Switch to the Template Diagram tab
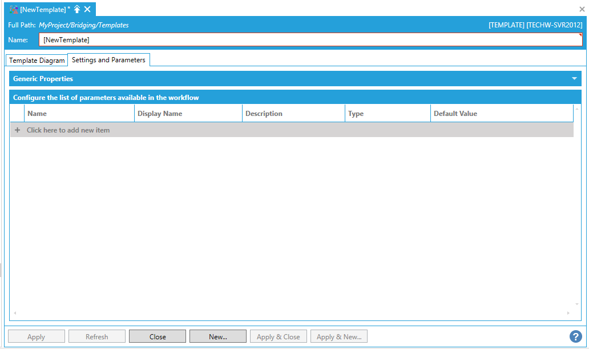The image size is (589, 349). (x=37, y=61)
